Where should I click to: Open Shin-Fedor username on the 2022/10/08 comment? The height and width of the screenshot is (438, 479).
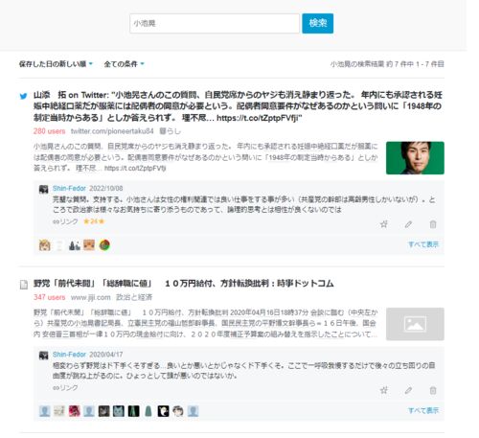[69, 188]
